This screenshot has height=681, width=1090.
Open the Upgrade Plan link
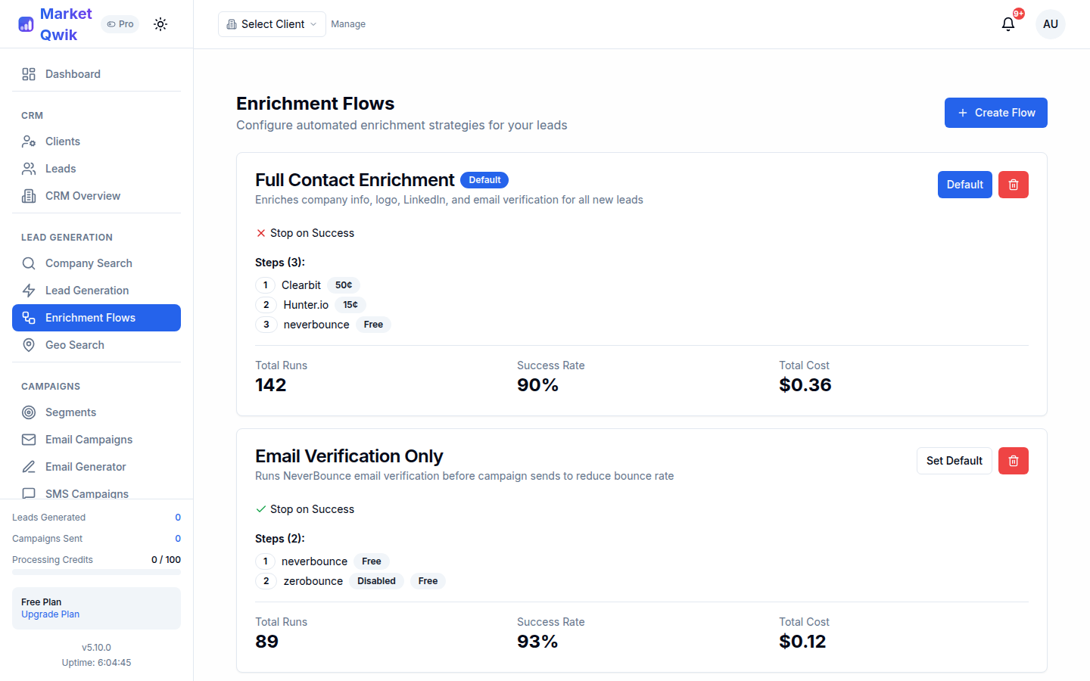50,614
